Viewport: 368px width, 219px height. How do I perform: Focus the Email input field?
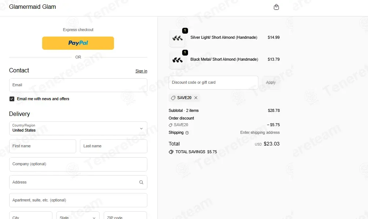tap(78, 85)
